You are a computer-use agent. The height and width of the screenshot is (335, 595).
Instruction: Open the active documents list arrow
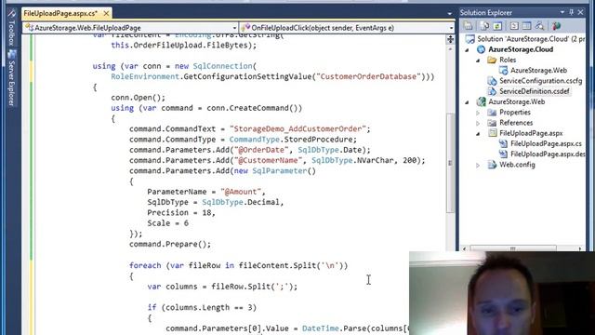pos(450,14)
